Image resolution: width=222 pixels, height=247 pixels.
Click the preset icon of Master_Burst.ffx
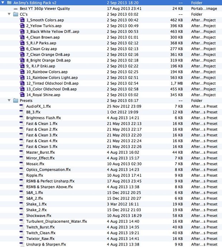[22, 152]
